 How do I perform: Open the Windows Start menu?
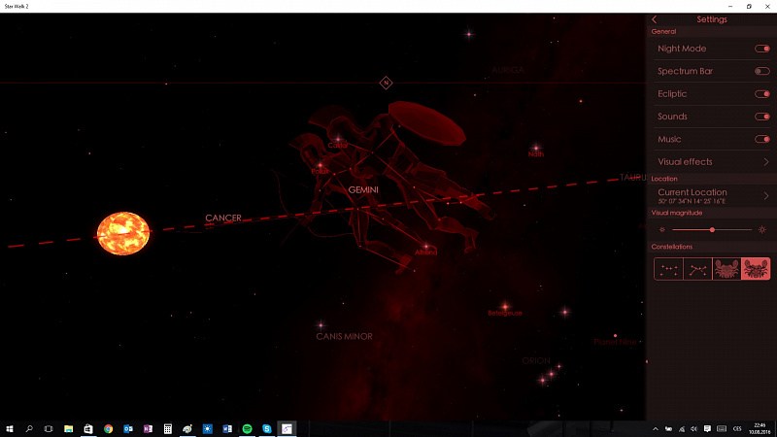click(x=10, y=429)
